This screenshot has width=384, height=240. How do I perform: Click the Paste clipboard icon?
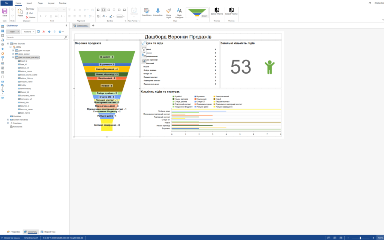point(20,12)
